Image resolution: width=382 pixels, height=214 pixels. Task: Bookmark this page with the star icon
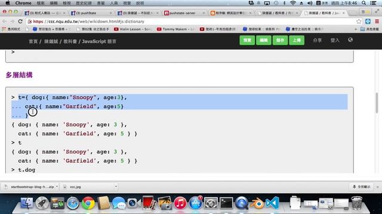(x=359, y=21)
